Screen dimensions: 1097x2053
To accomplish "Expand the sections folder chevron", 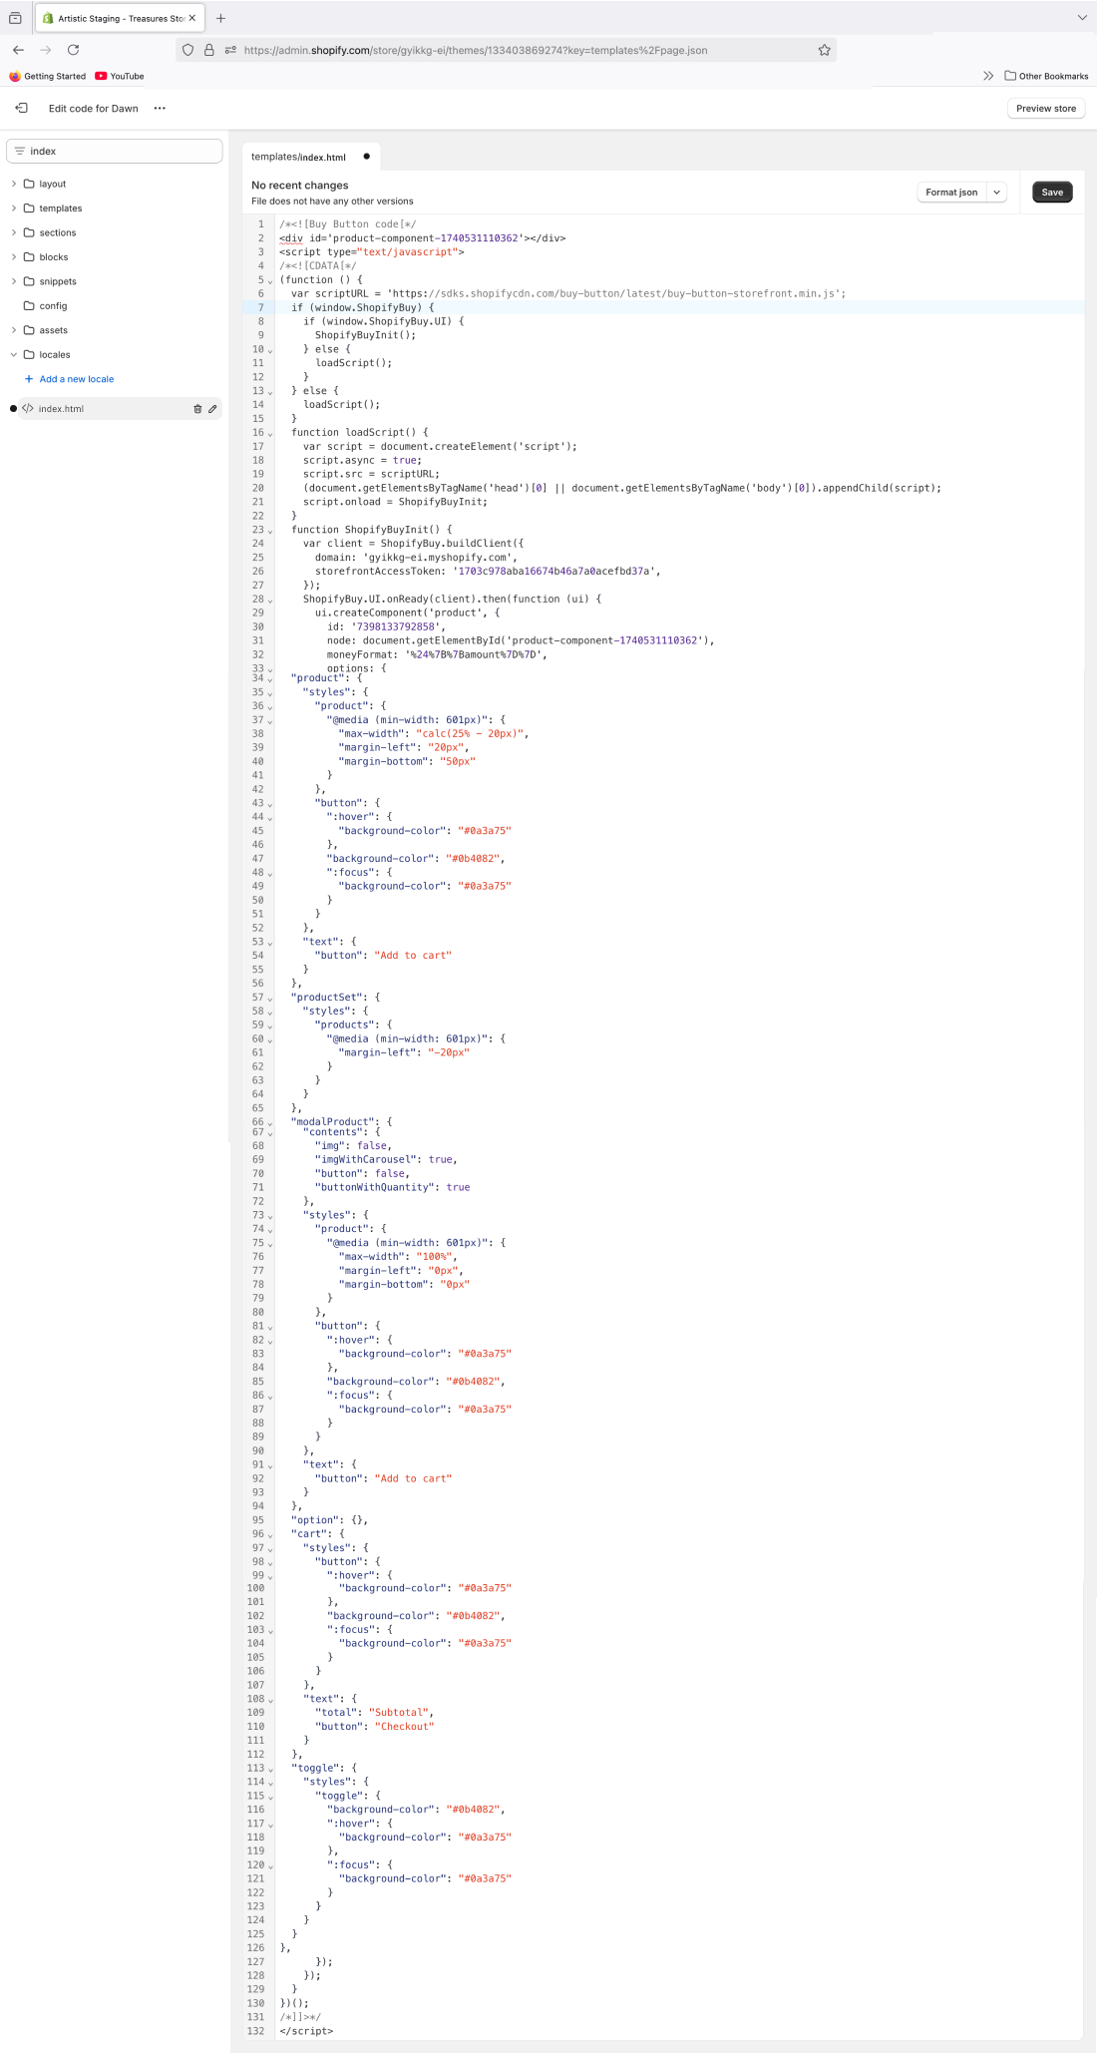I will (14, 232).
